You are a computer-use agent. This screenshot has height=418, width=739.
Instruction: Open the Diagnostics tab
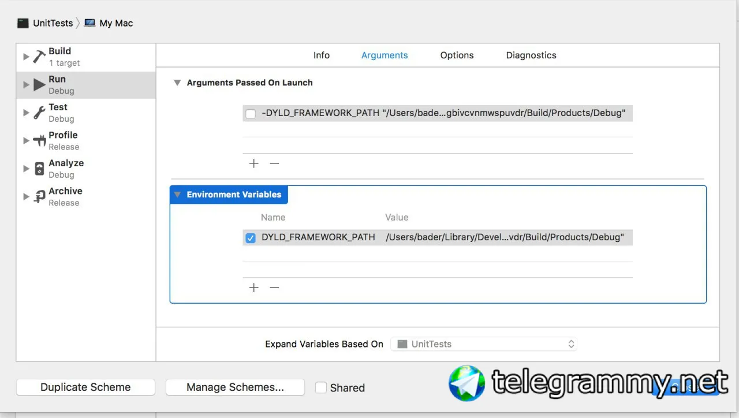pos(531,55)
